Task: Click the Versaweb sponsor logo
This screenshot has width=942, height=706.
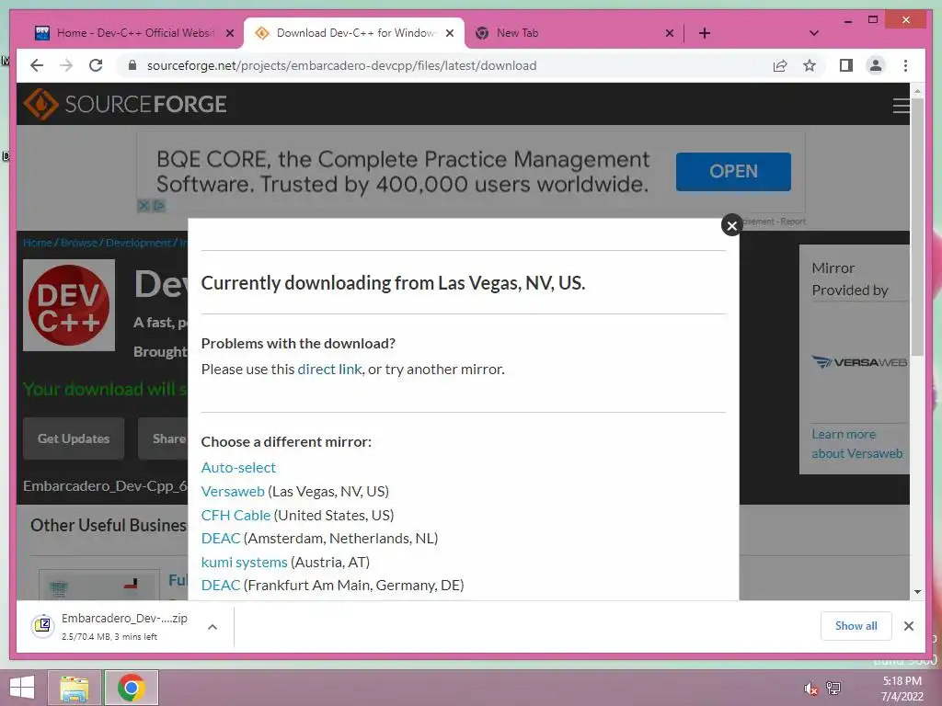Action: coord(859,362)
